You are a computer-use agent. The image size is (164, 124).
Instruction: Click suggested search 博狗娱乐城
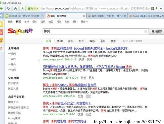coord(14,113)
